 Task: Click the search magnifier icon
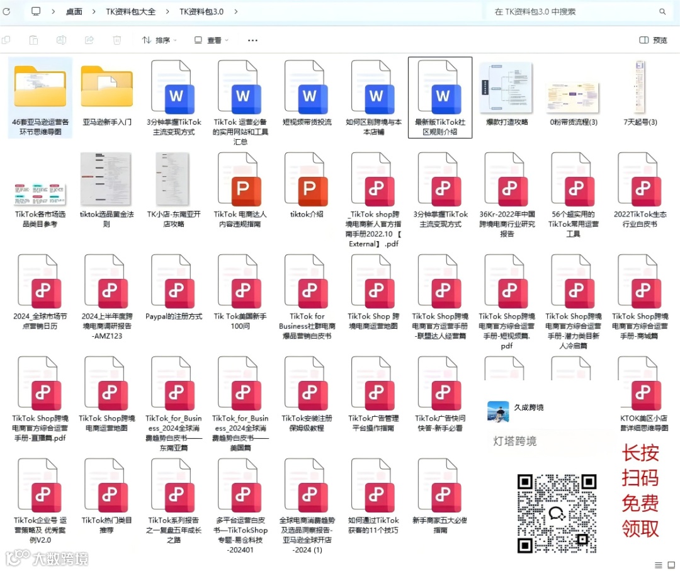(x=662, y=12)
